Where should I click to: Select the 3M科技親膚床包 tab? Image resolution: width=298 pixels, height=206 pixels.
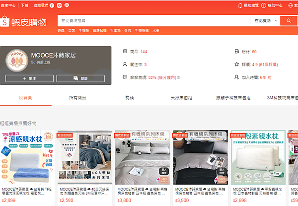click(283, 98)
